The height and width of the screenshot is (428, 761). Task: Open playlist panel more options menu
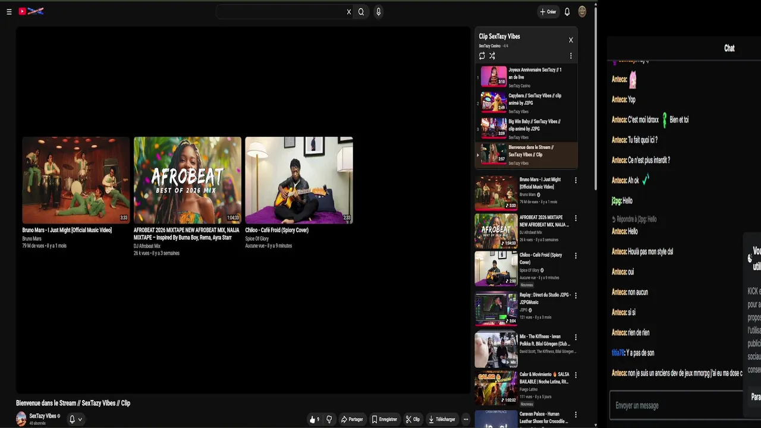click(x=571, y=56)
